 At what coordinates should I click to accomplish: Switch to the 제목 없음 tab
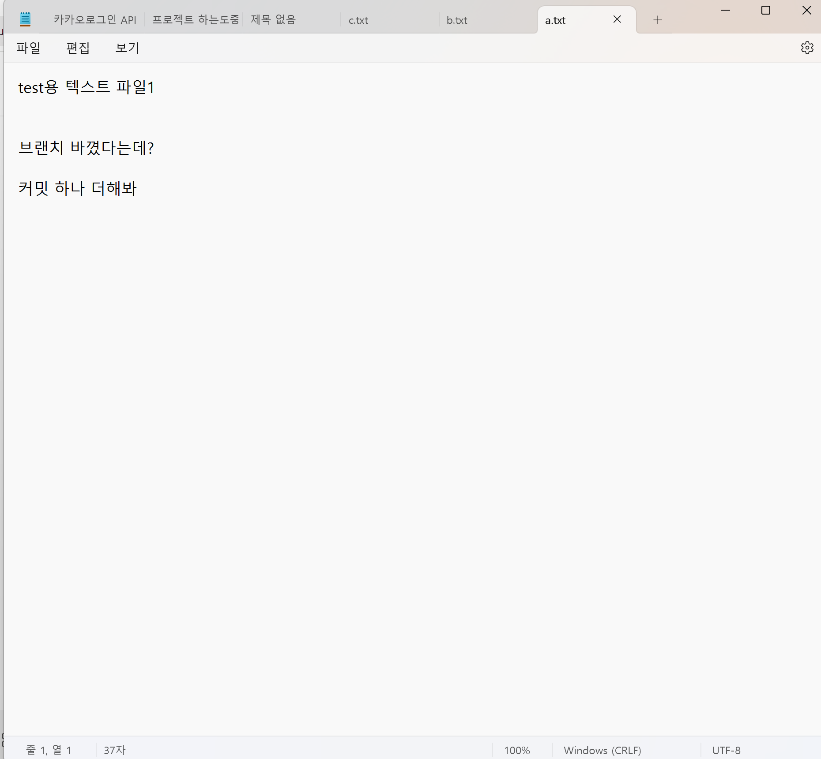[x=292, y=20]
